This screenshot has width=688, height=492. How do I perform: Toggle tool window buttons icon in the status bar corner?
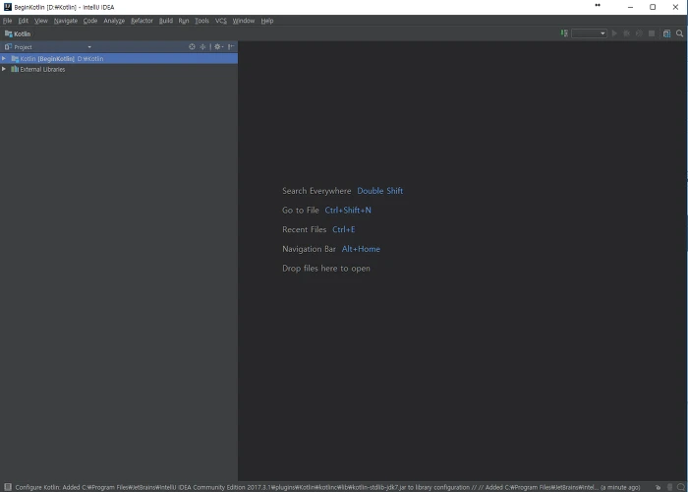[8, 487]
